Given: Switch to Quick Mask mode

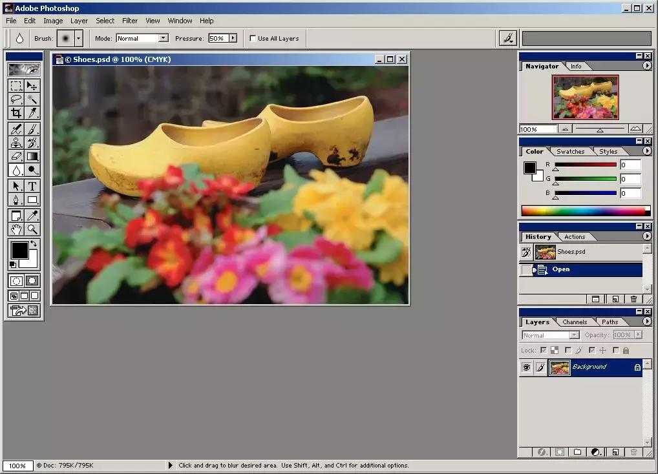Looking at the screenshot, I should [32, 281].
